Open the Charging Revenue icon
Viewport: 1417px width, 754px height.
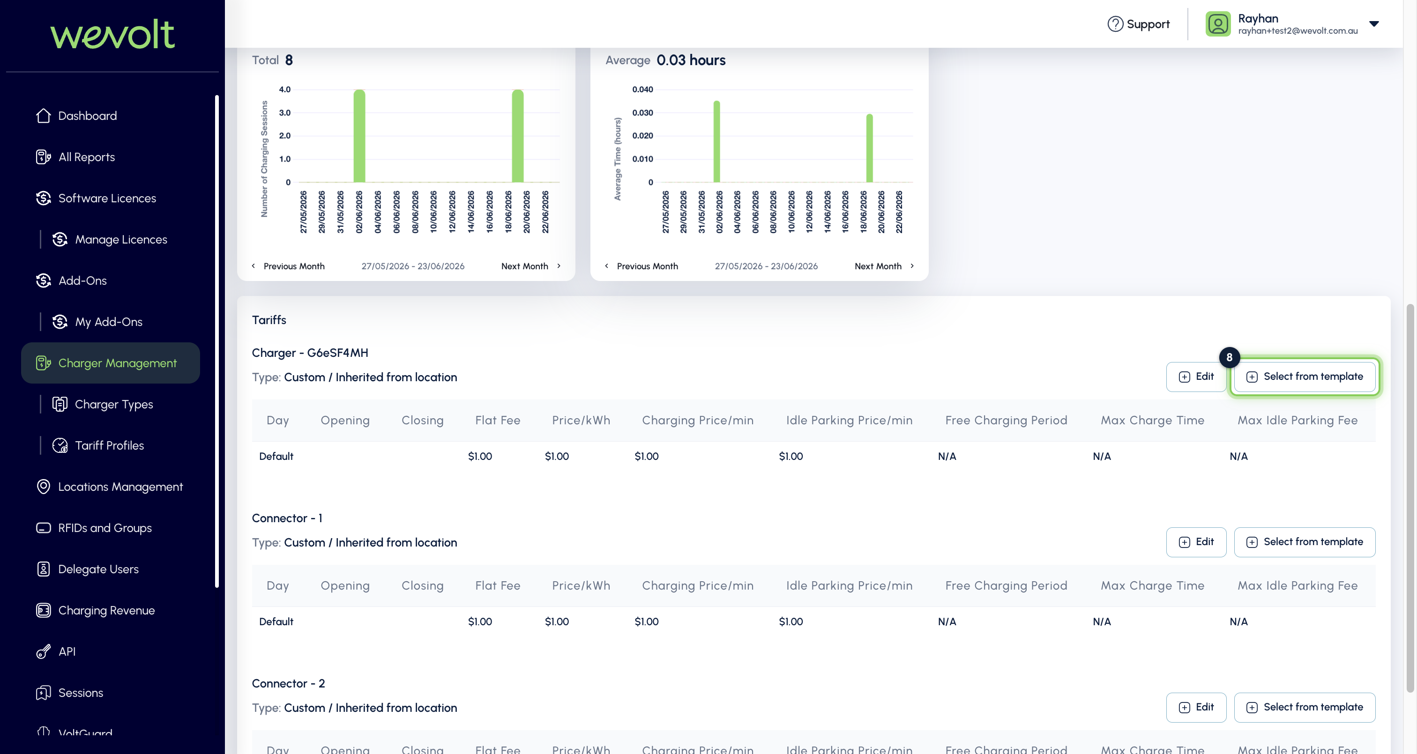44,611
